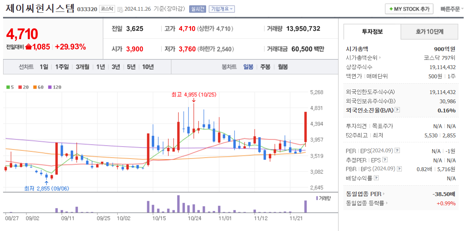Select the 10년 line chart period

(148, 67)
